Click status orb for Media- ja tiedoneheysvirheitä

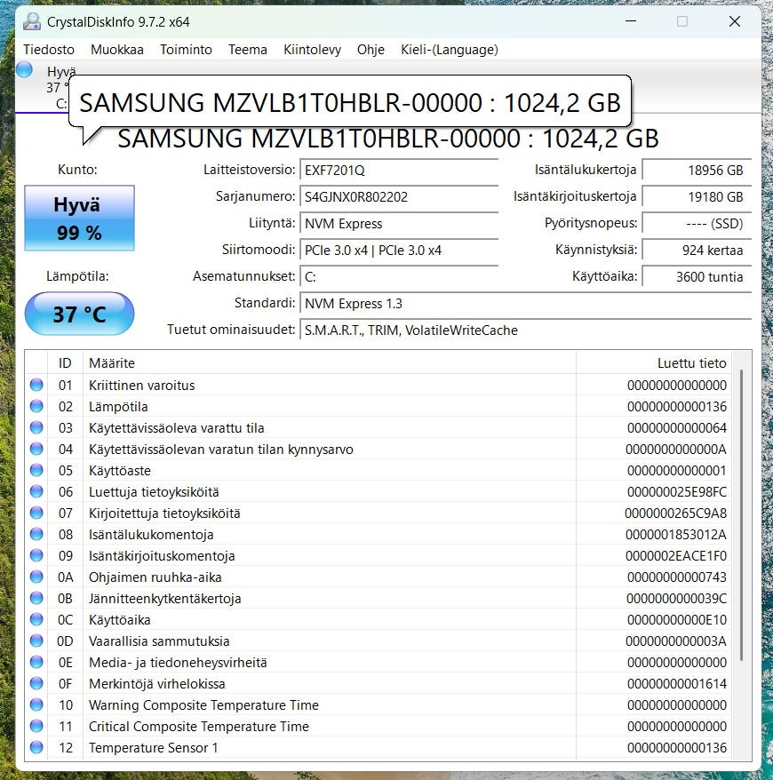click(36, 662)
